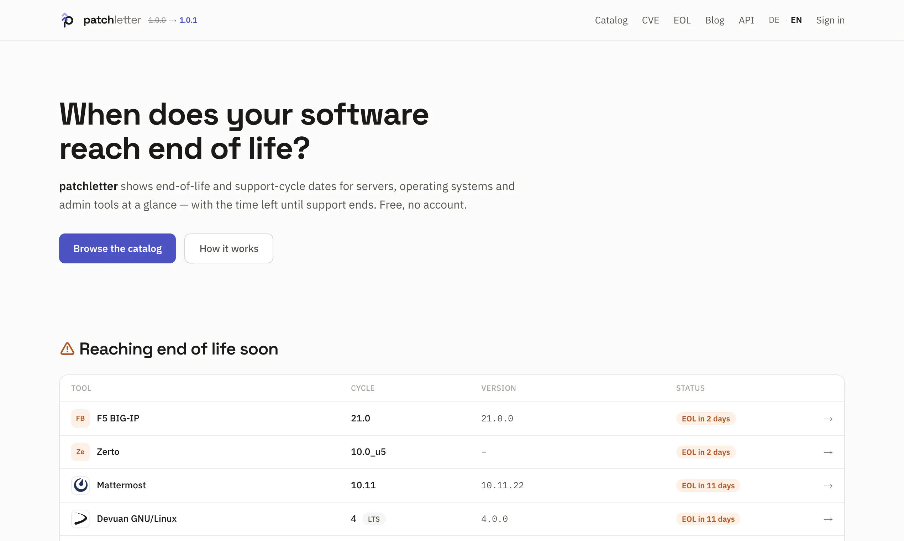The height and width of the screenshot is (541, 904).
Task: Click cycle value 10.0_u5
Action: (368, 452)
